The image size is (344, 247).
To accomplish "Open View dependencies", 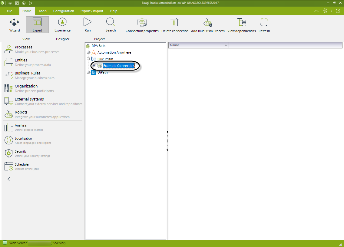I will (x=242, y=25).
